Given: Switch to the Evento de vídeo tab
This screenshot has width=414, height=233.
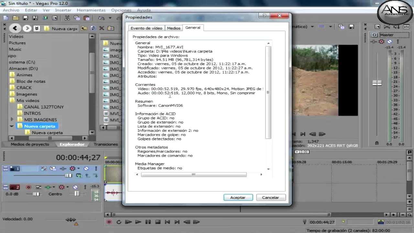Looking at the screenshot, I should (147, 28).
